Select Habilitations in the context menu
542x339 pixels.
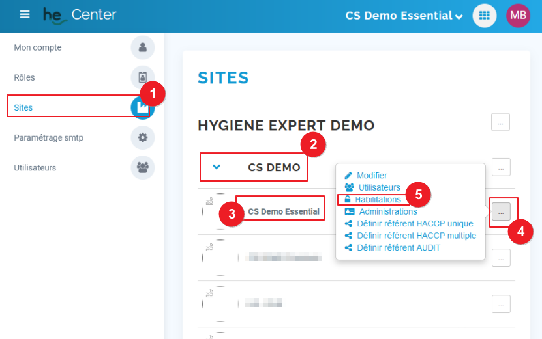click(378, 199)
